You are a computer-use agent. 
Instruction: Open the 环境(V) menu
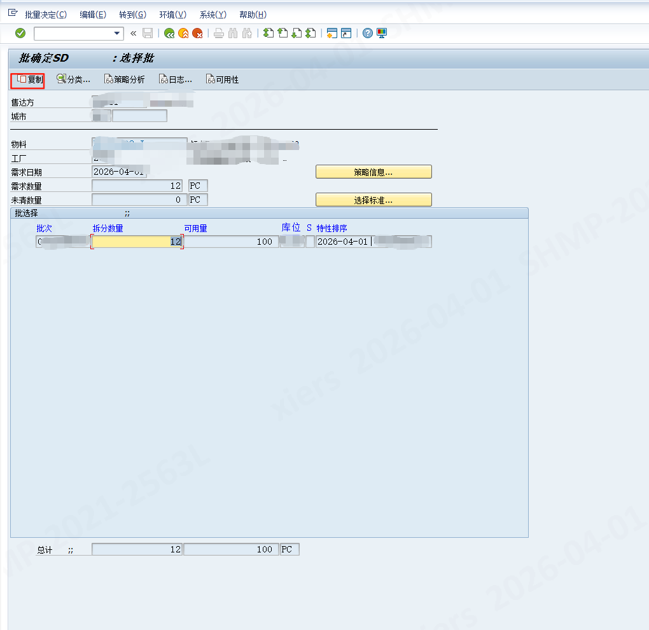coord(172,15)
